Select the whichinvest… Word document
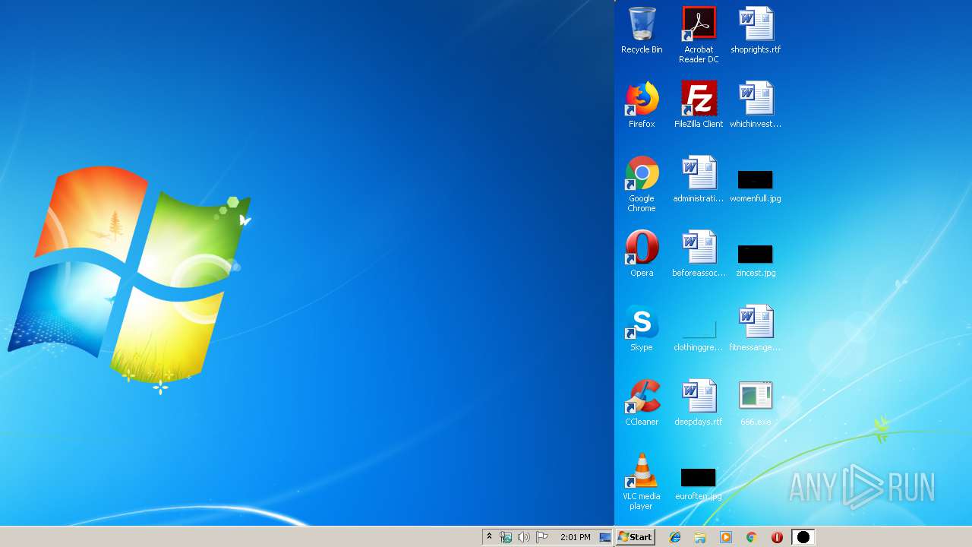This screenshot has width=972, height=547. click(756, 105)
